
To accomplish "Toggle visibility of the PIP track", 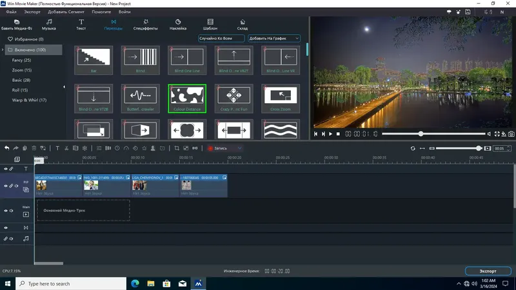I will pos(6,186).
